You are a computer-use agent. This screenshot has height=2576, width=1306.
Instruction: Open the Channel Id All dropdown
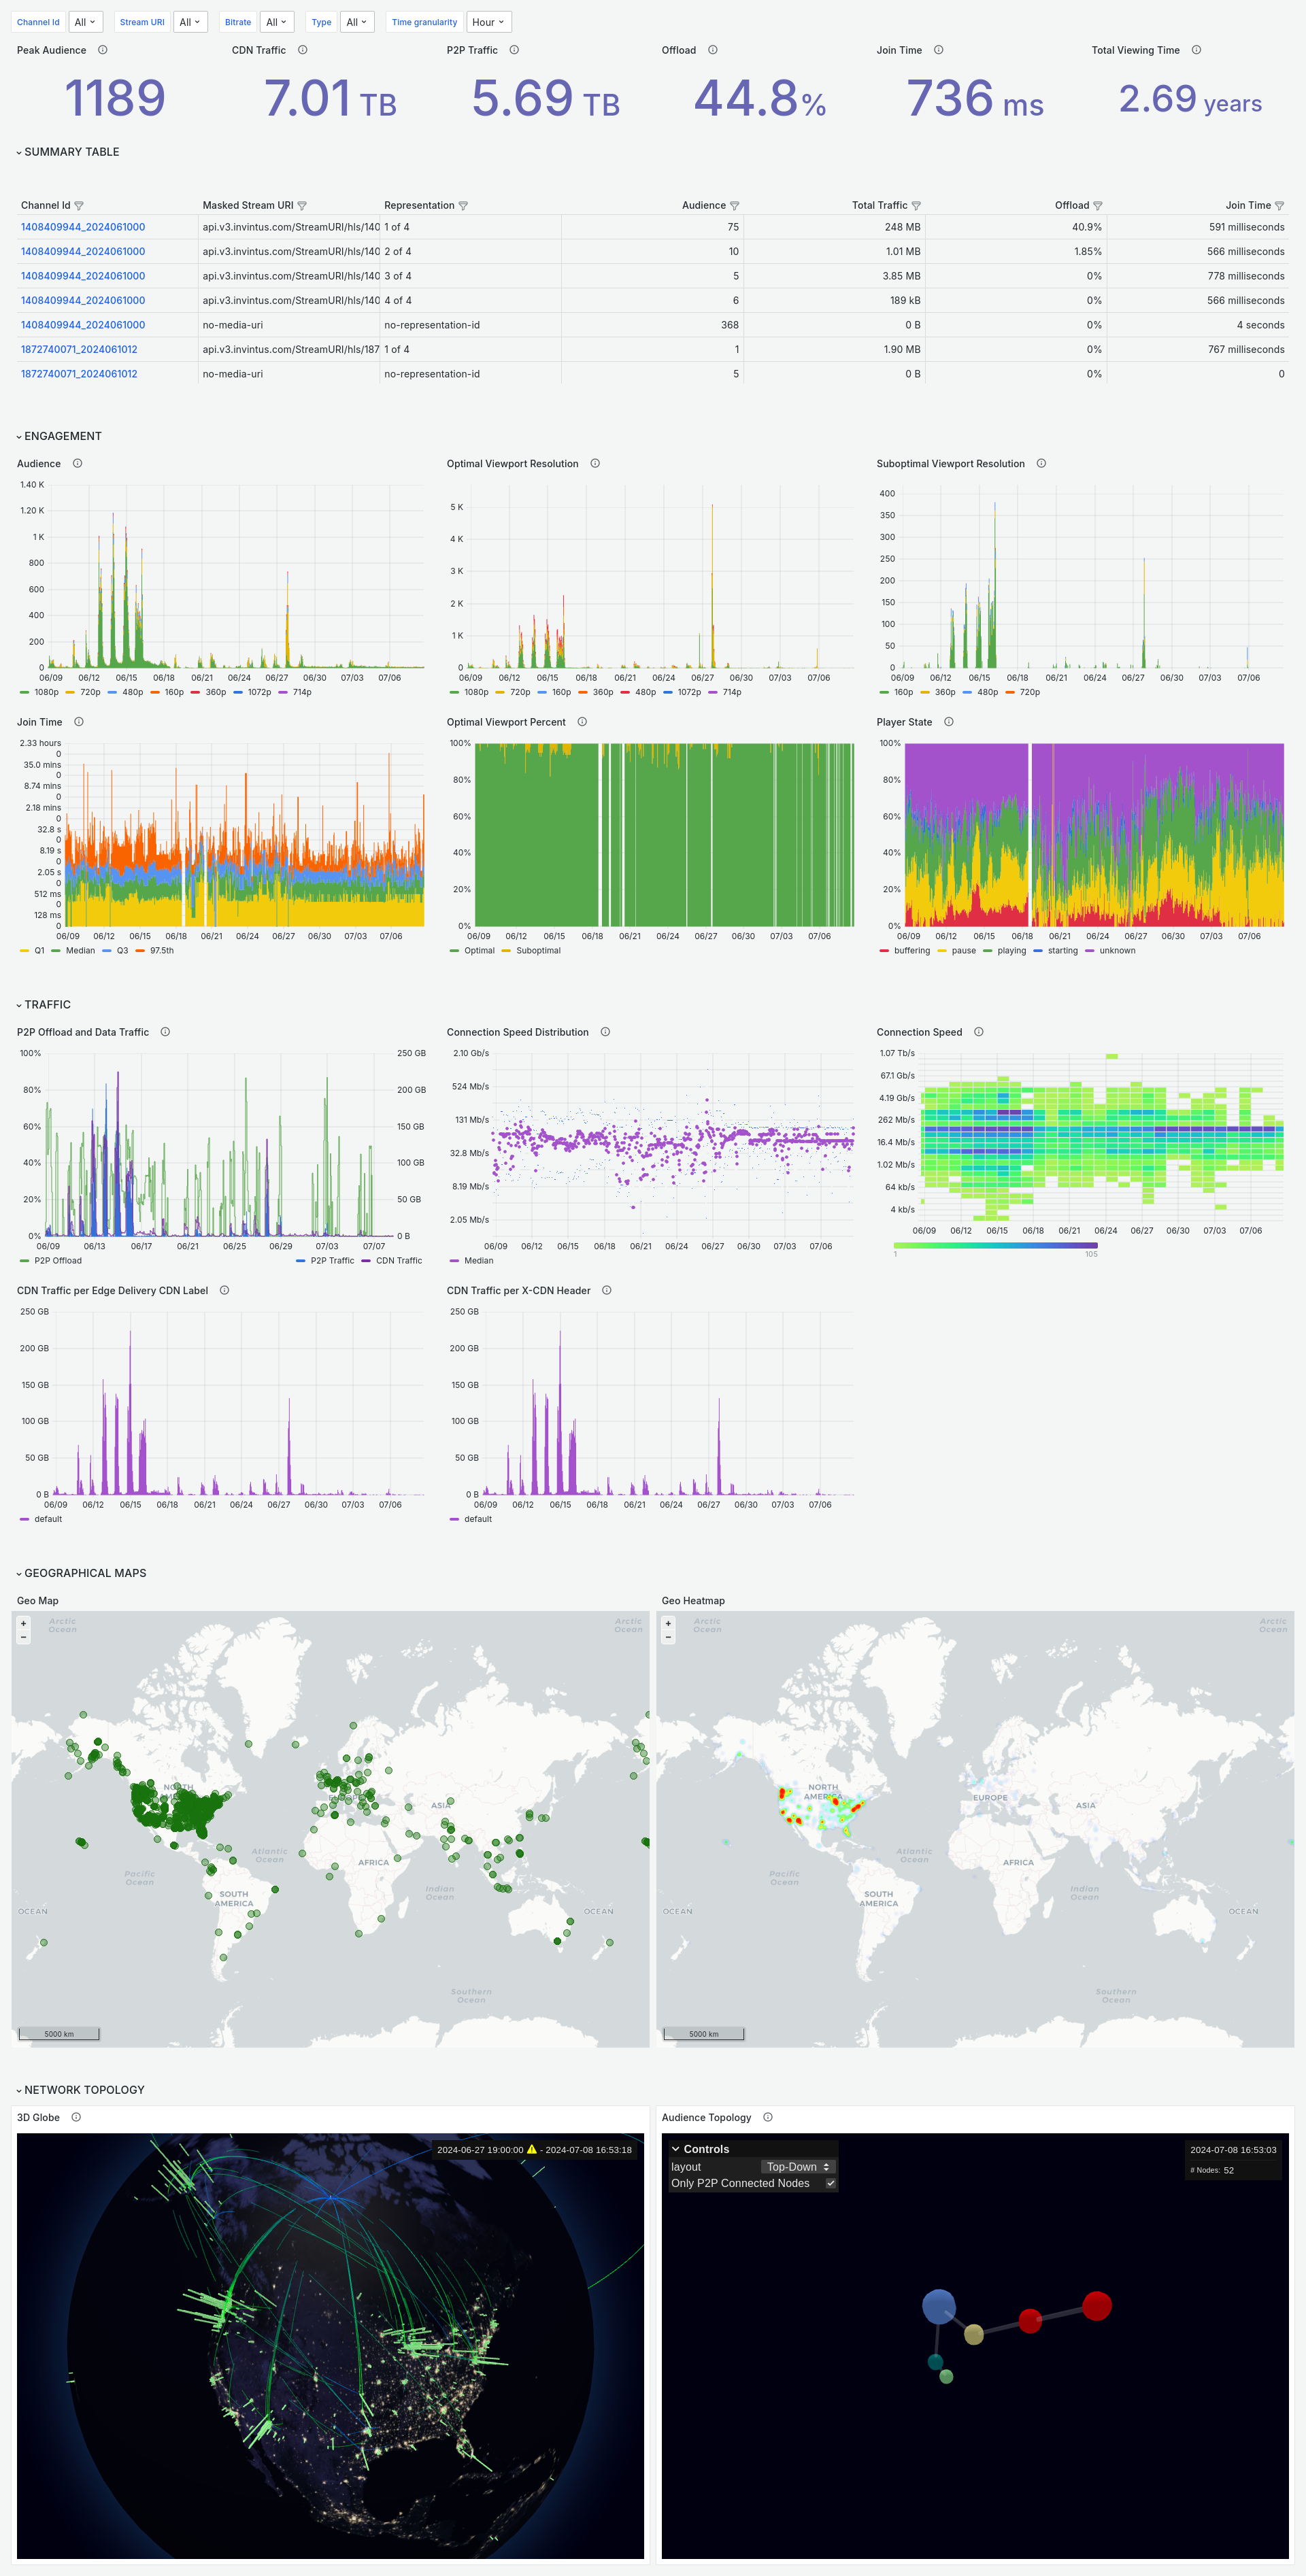point(85,22)
